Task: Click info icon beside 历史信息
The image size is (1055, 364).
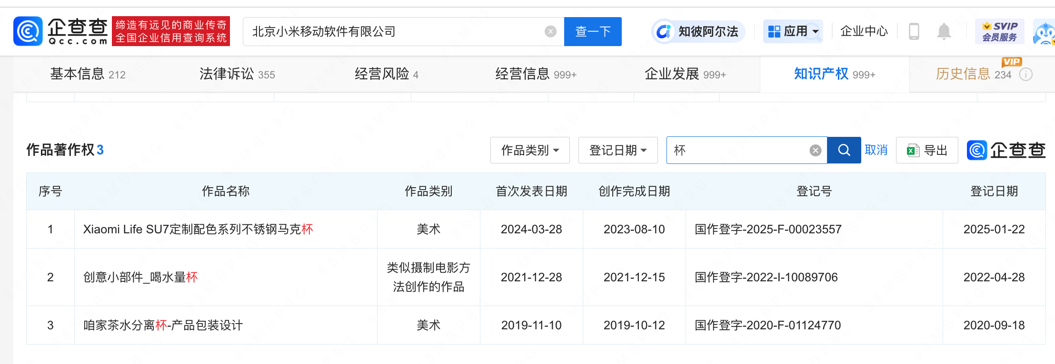Action: click(1026, 75)
